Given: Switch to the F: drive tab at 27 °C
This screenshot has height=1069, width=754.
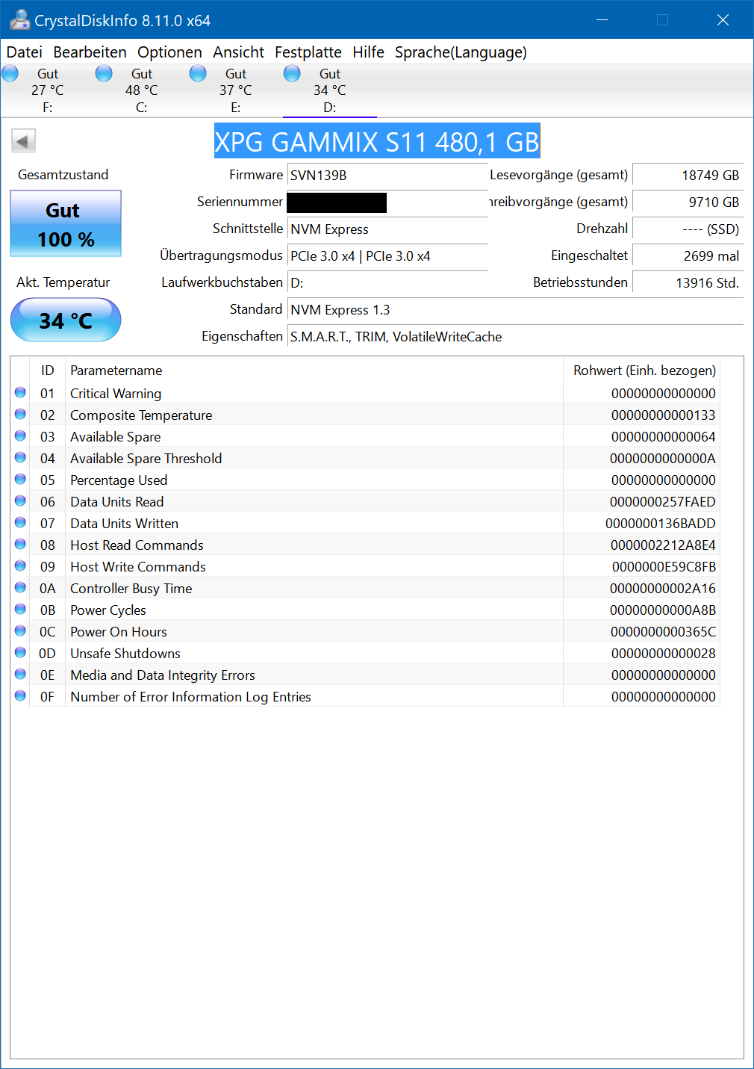Looking at the screenshot, I should [x=48, y=90].
